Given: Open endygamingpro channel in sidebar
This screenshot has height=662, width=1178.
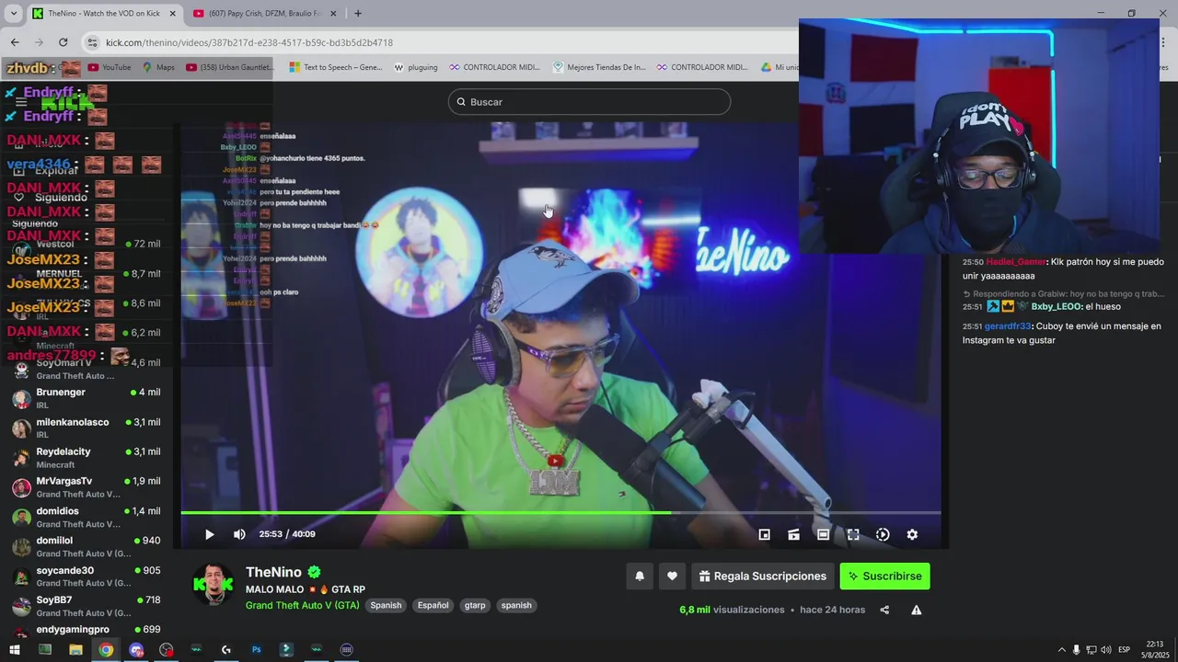Looking at the screenshot, I should point(87,630).
